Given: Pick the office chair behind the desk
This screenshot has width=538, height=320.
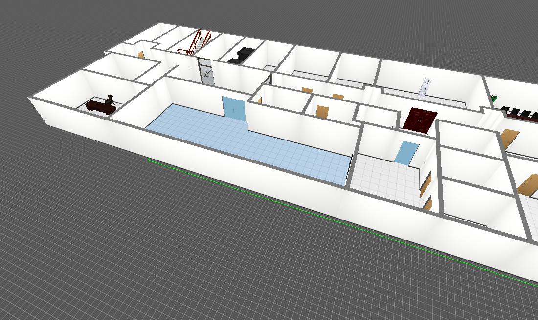Looking at the screenshot, I should 111,99.
